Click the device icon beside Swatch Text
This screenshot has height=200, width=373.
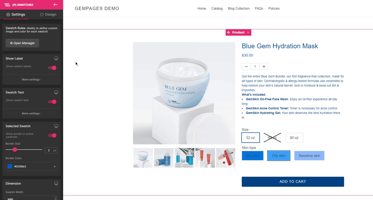pyautogui.click(x=56, y=92)
